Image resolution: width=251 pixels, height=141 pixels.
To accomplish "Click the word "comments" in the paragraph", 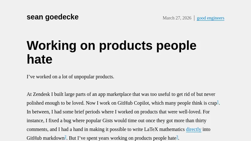I will click(38, 129).
